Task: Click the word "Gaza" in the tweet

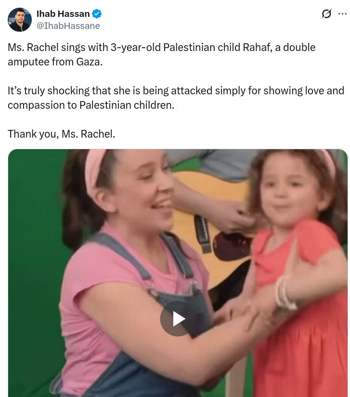Action: pyautogui.click(x=90, y=62)
